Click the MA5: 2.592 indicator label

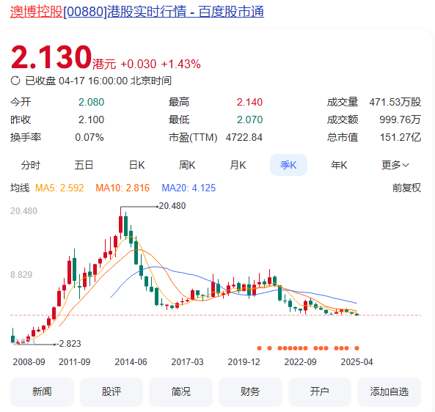click(x=59, y=188)
